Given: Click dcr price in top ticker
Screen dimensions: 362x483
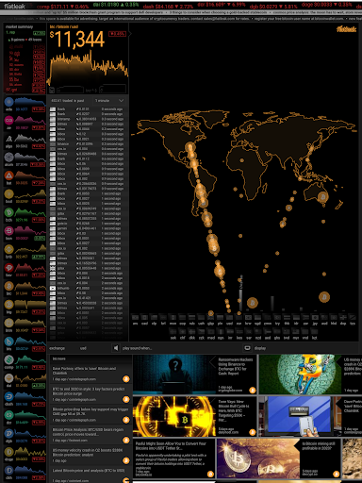Looking at the screenshot, I should 222,5.
